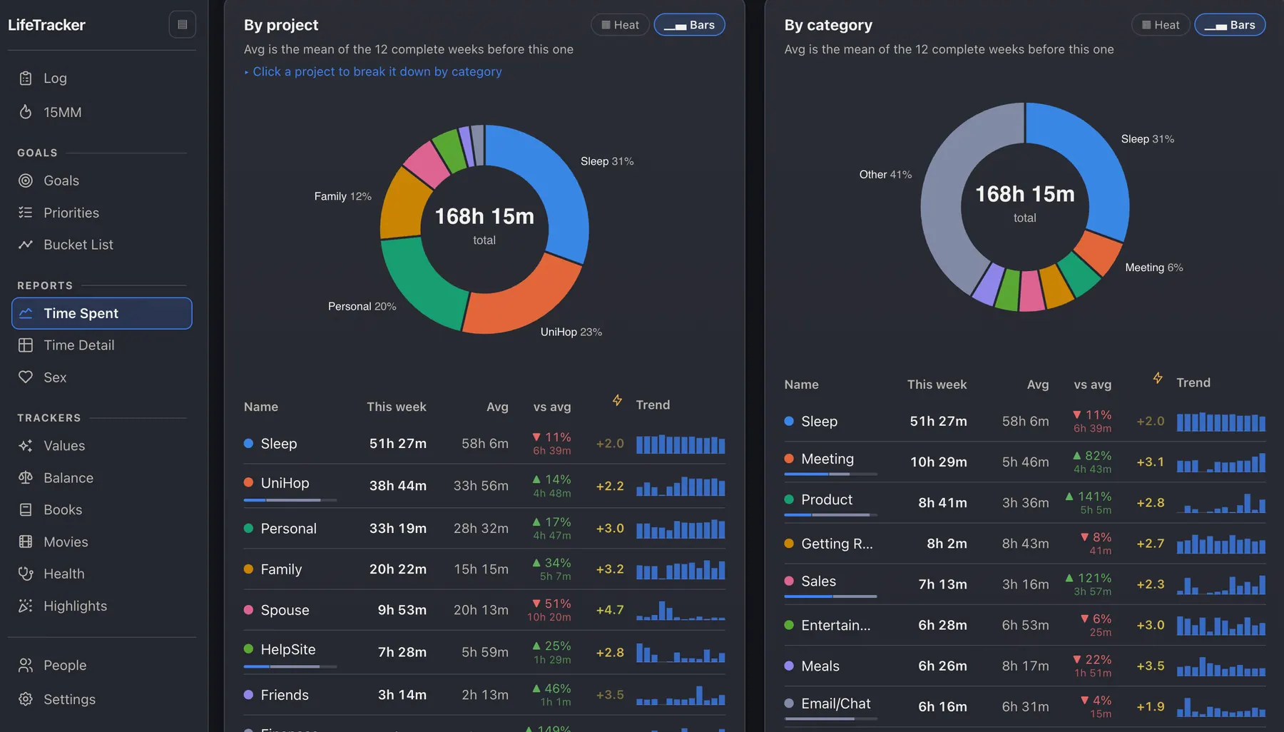The image size is (1284, 732).
Task: Open 15MM timer icon
Action: (x=26, y=112)
